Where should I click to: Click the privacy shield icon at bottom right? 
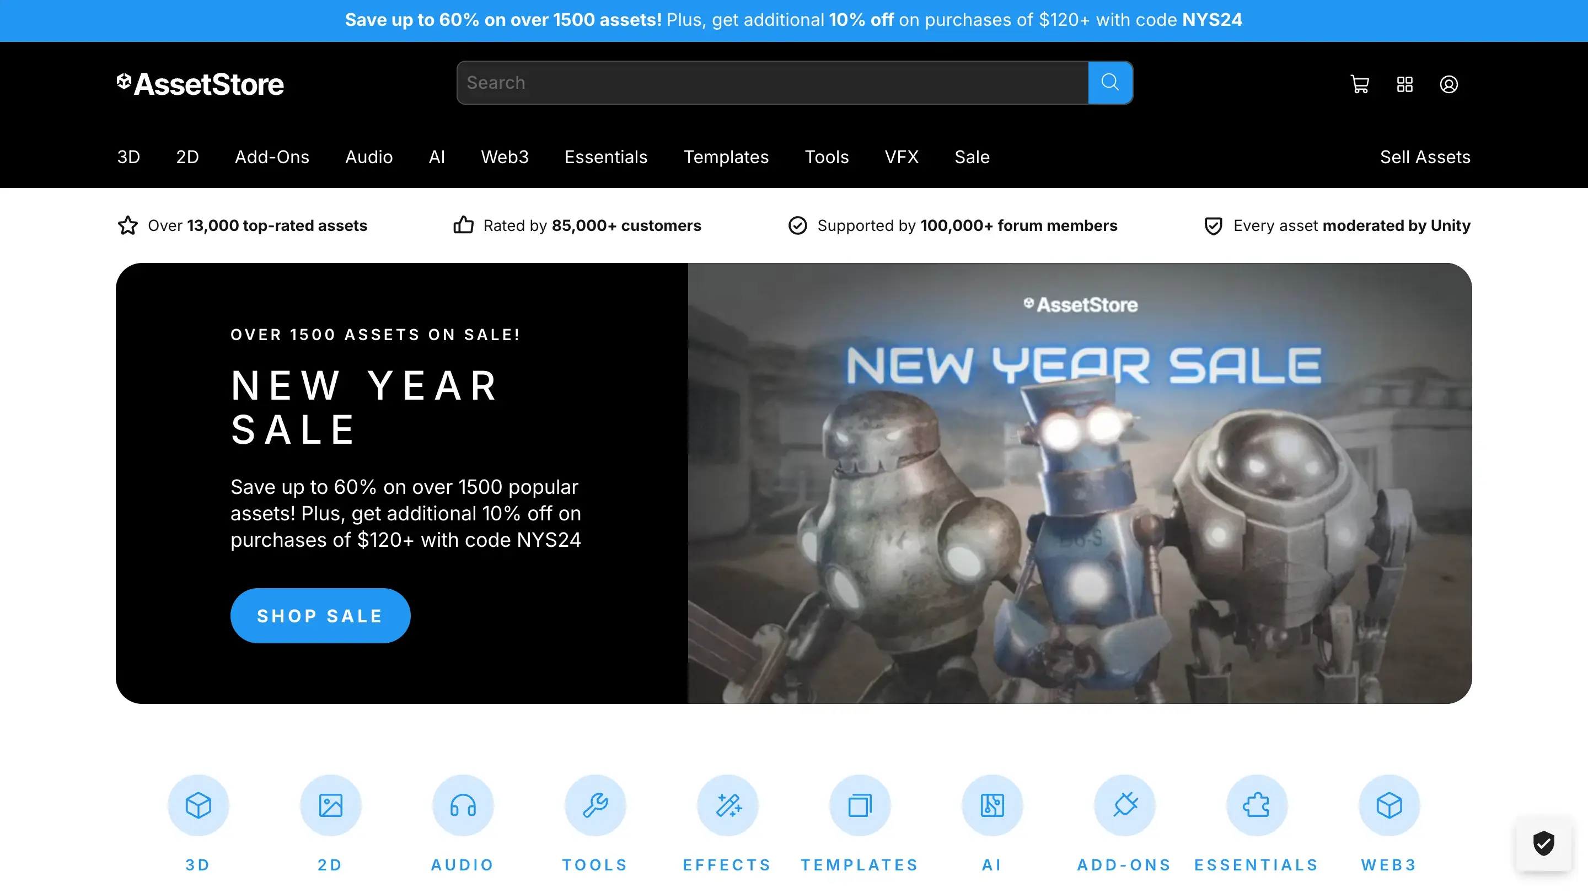[1544, 844]
